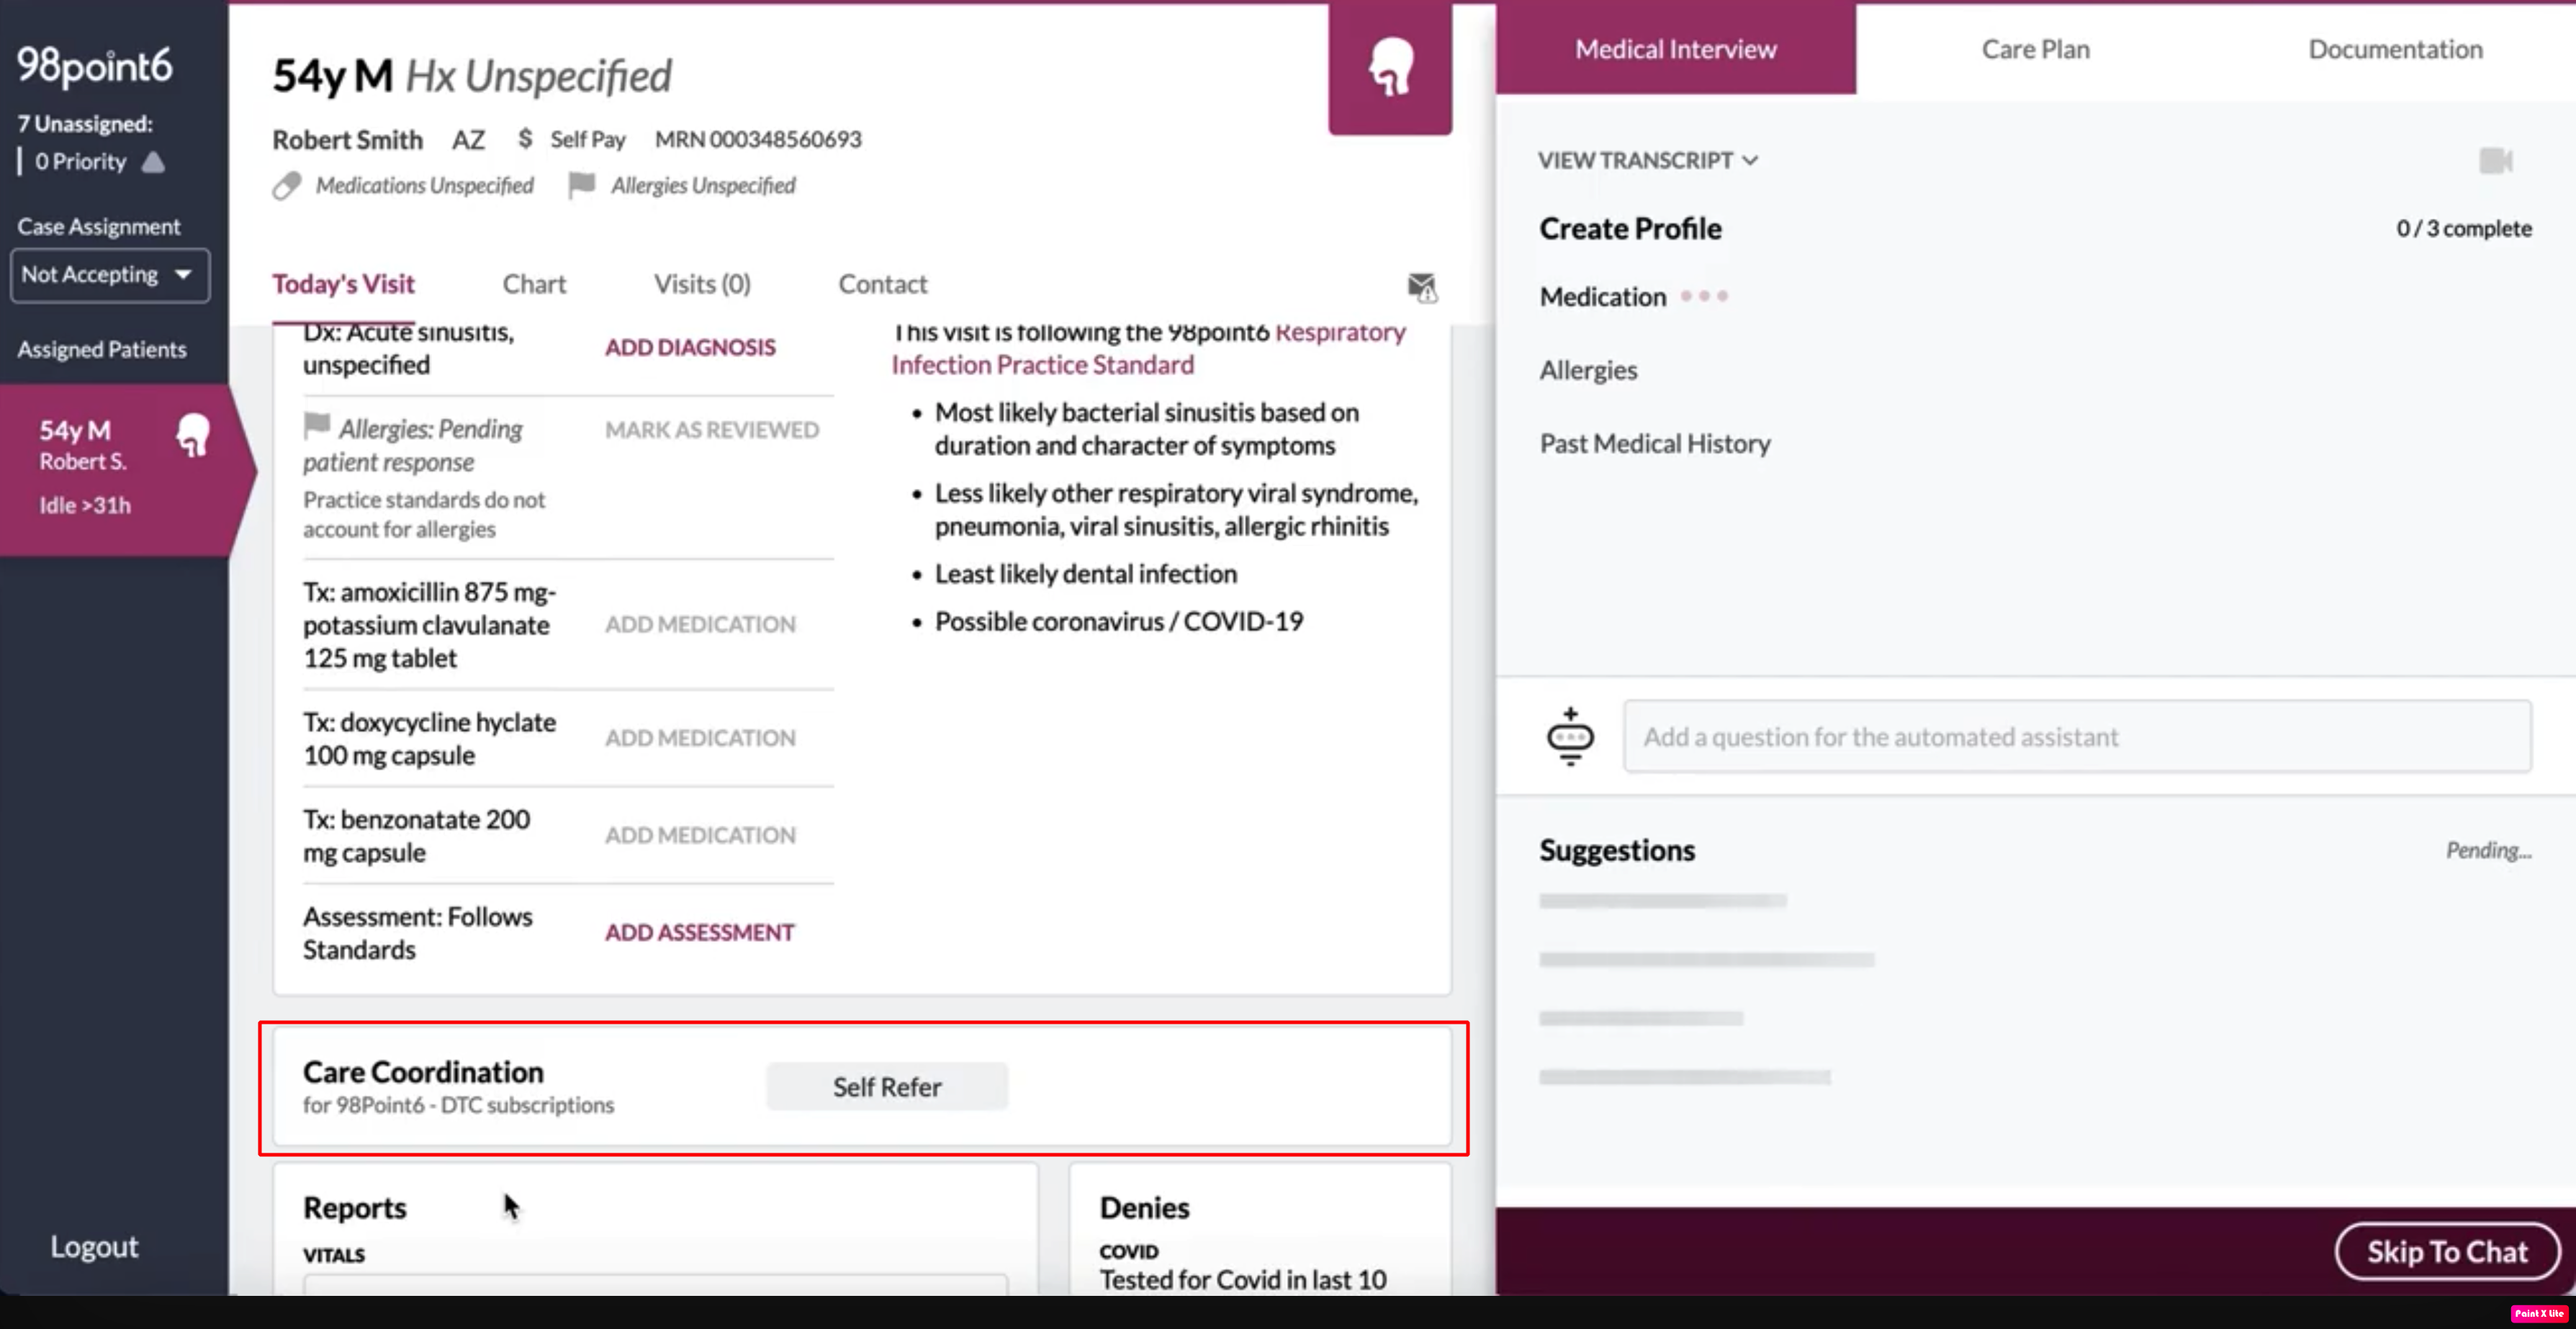Click the dollar sign Self Pay icon
This screenshot has height=1329, width=2576.
[x=525, y=138]
